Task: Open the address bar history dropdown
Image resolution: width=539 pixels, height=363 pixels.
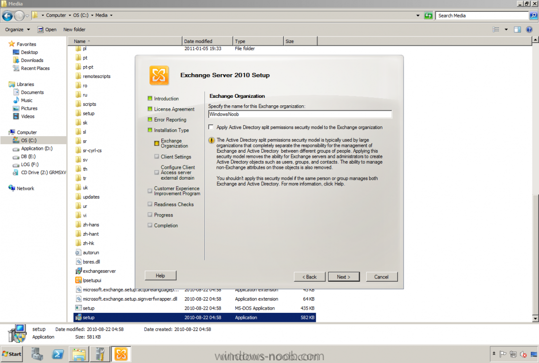Action: tap(418, 16)
